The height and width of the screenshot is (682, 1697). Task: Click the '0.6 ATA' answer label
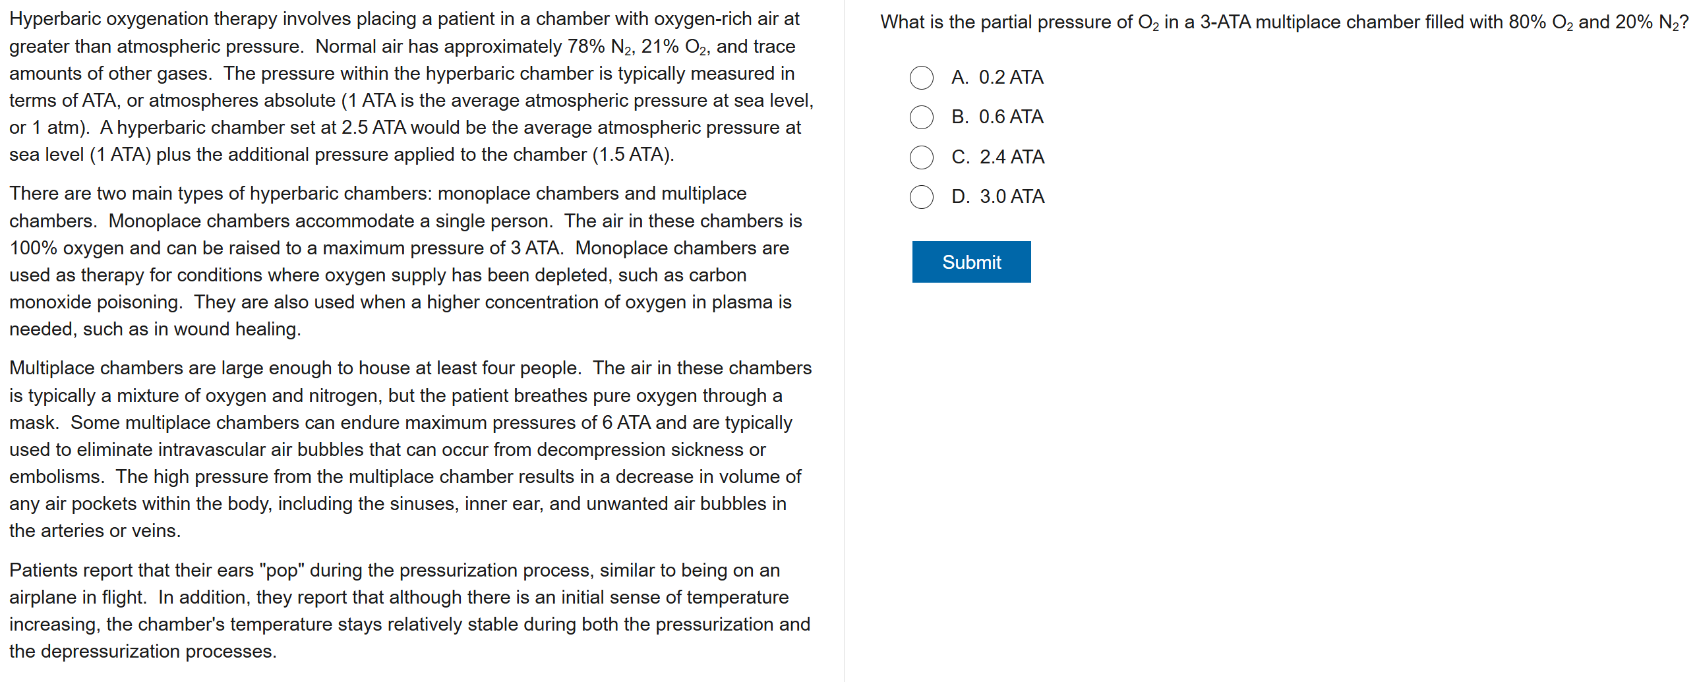click(1011, 117)
